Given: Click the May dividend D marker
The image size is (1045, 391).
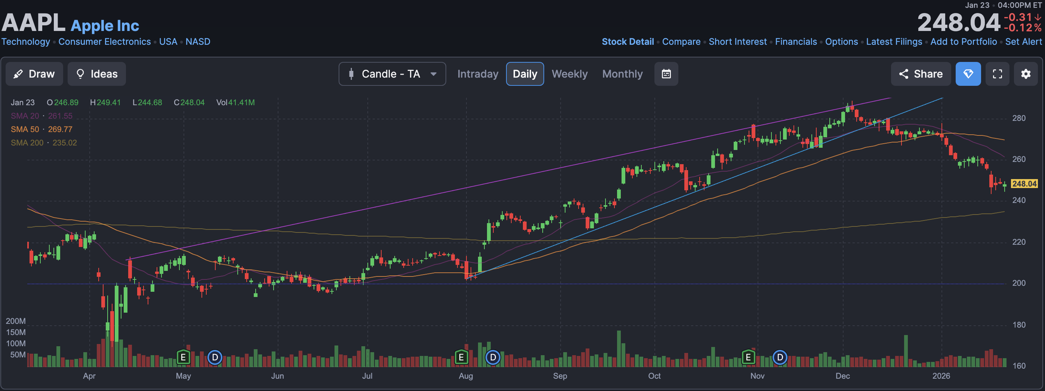Looking at the screenshot, I should [215, 357].
